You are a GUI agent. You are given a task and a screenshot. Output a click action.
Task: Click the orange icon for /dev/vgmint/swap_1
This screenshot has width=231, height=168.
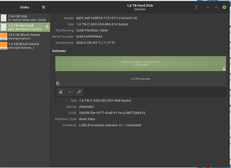point(4,46)
